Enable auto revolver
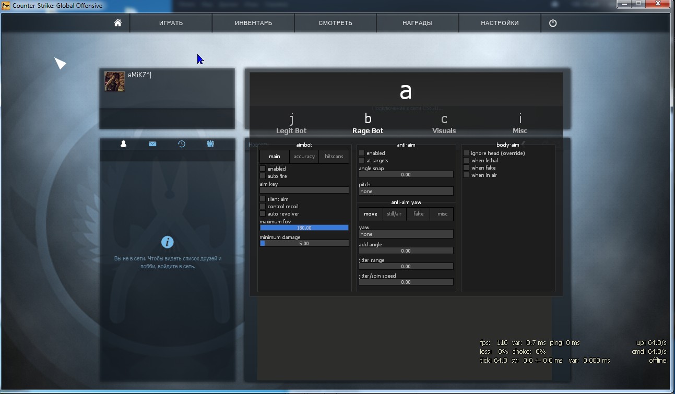This screenshot has height=394, width=675. (263, 214)
